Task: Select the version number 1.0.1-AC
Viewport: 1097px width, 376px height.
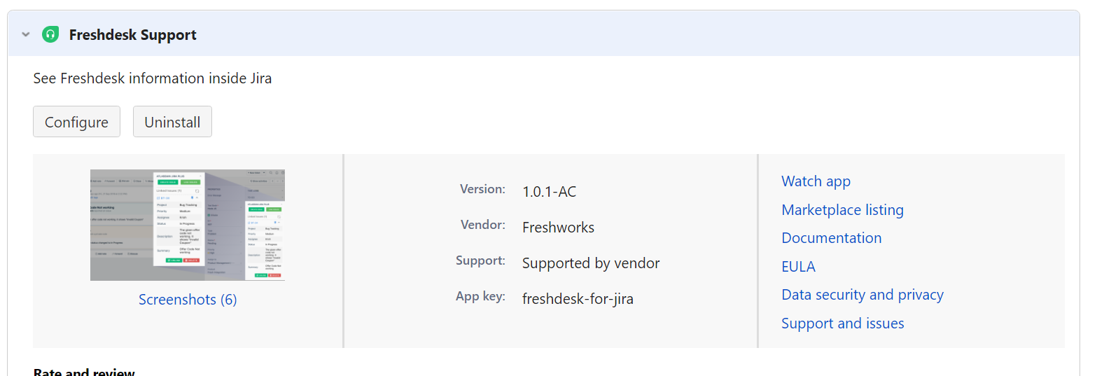Action: point(550,192)
